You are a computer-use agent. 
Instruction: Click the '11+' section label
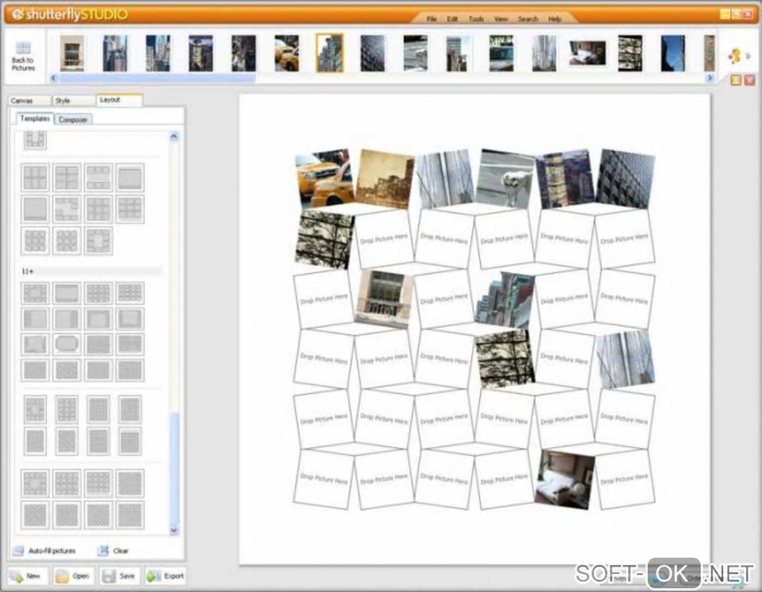click(x=28, y=272)
